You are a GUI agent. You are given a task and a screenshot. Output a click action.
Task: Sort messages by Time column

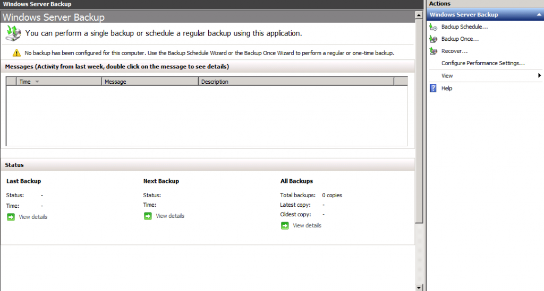tap(58, 82)
